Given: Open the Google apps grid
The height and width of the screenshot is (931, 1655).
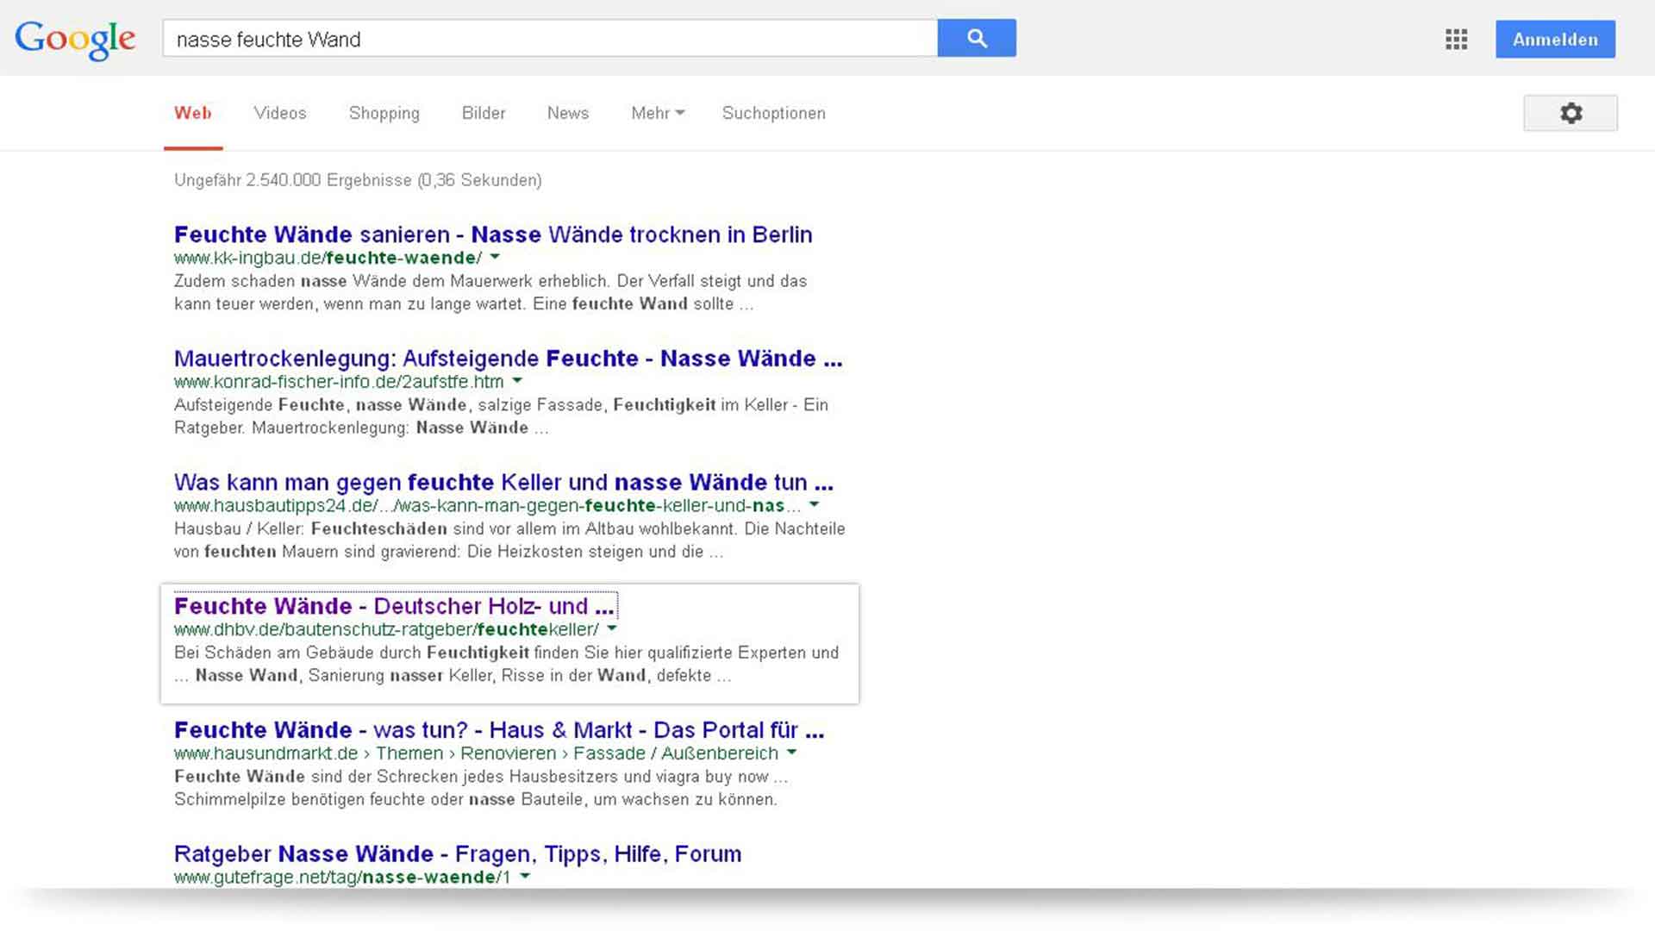Looking at the screenshot, I should [1456, 40].
